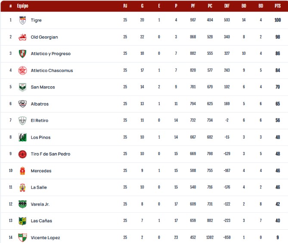Image resolution: width=288 pixels, height=243 pixels.
Task: Click Los Pinos green logo
Action: tap(22, 137)
